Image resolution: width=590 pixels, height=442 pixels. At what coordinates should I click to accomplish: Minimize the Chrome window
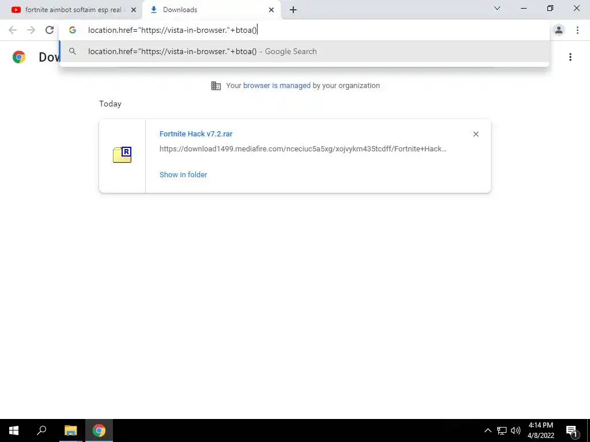coord(523,8)
